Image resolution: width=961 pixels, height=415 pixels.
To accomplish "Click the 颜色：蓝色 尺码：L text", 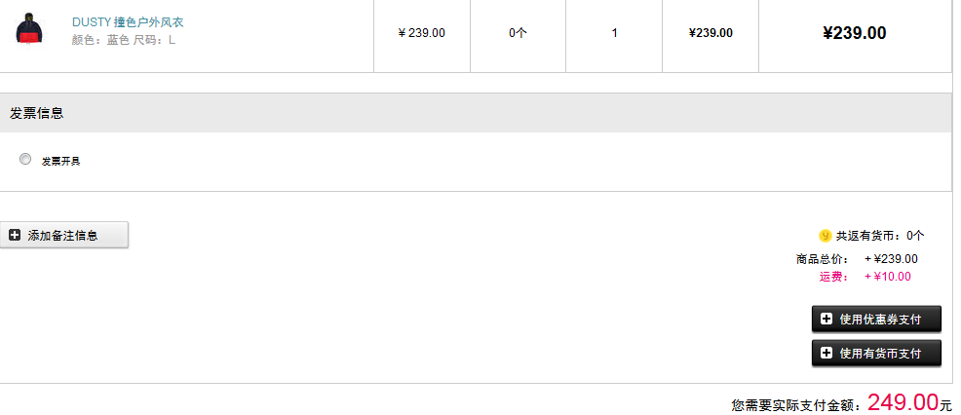I will click(123, 41).
